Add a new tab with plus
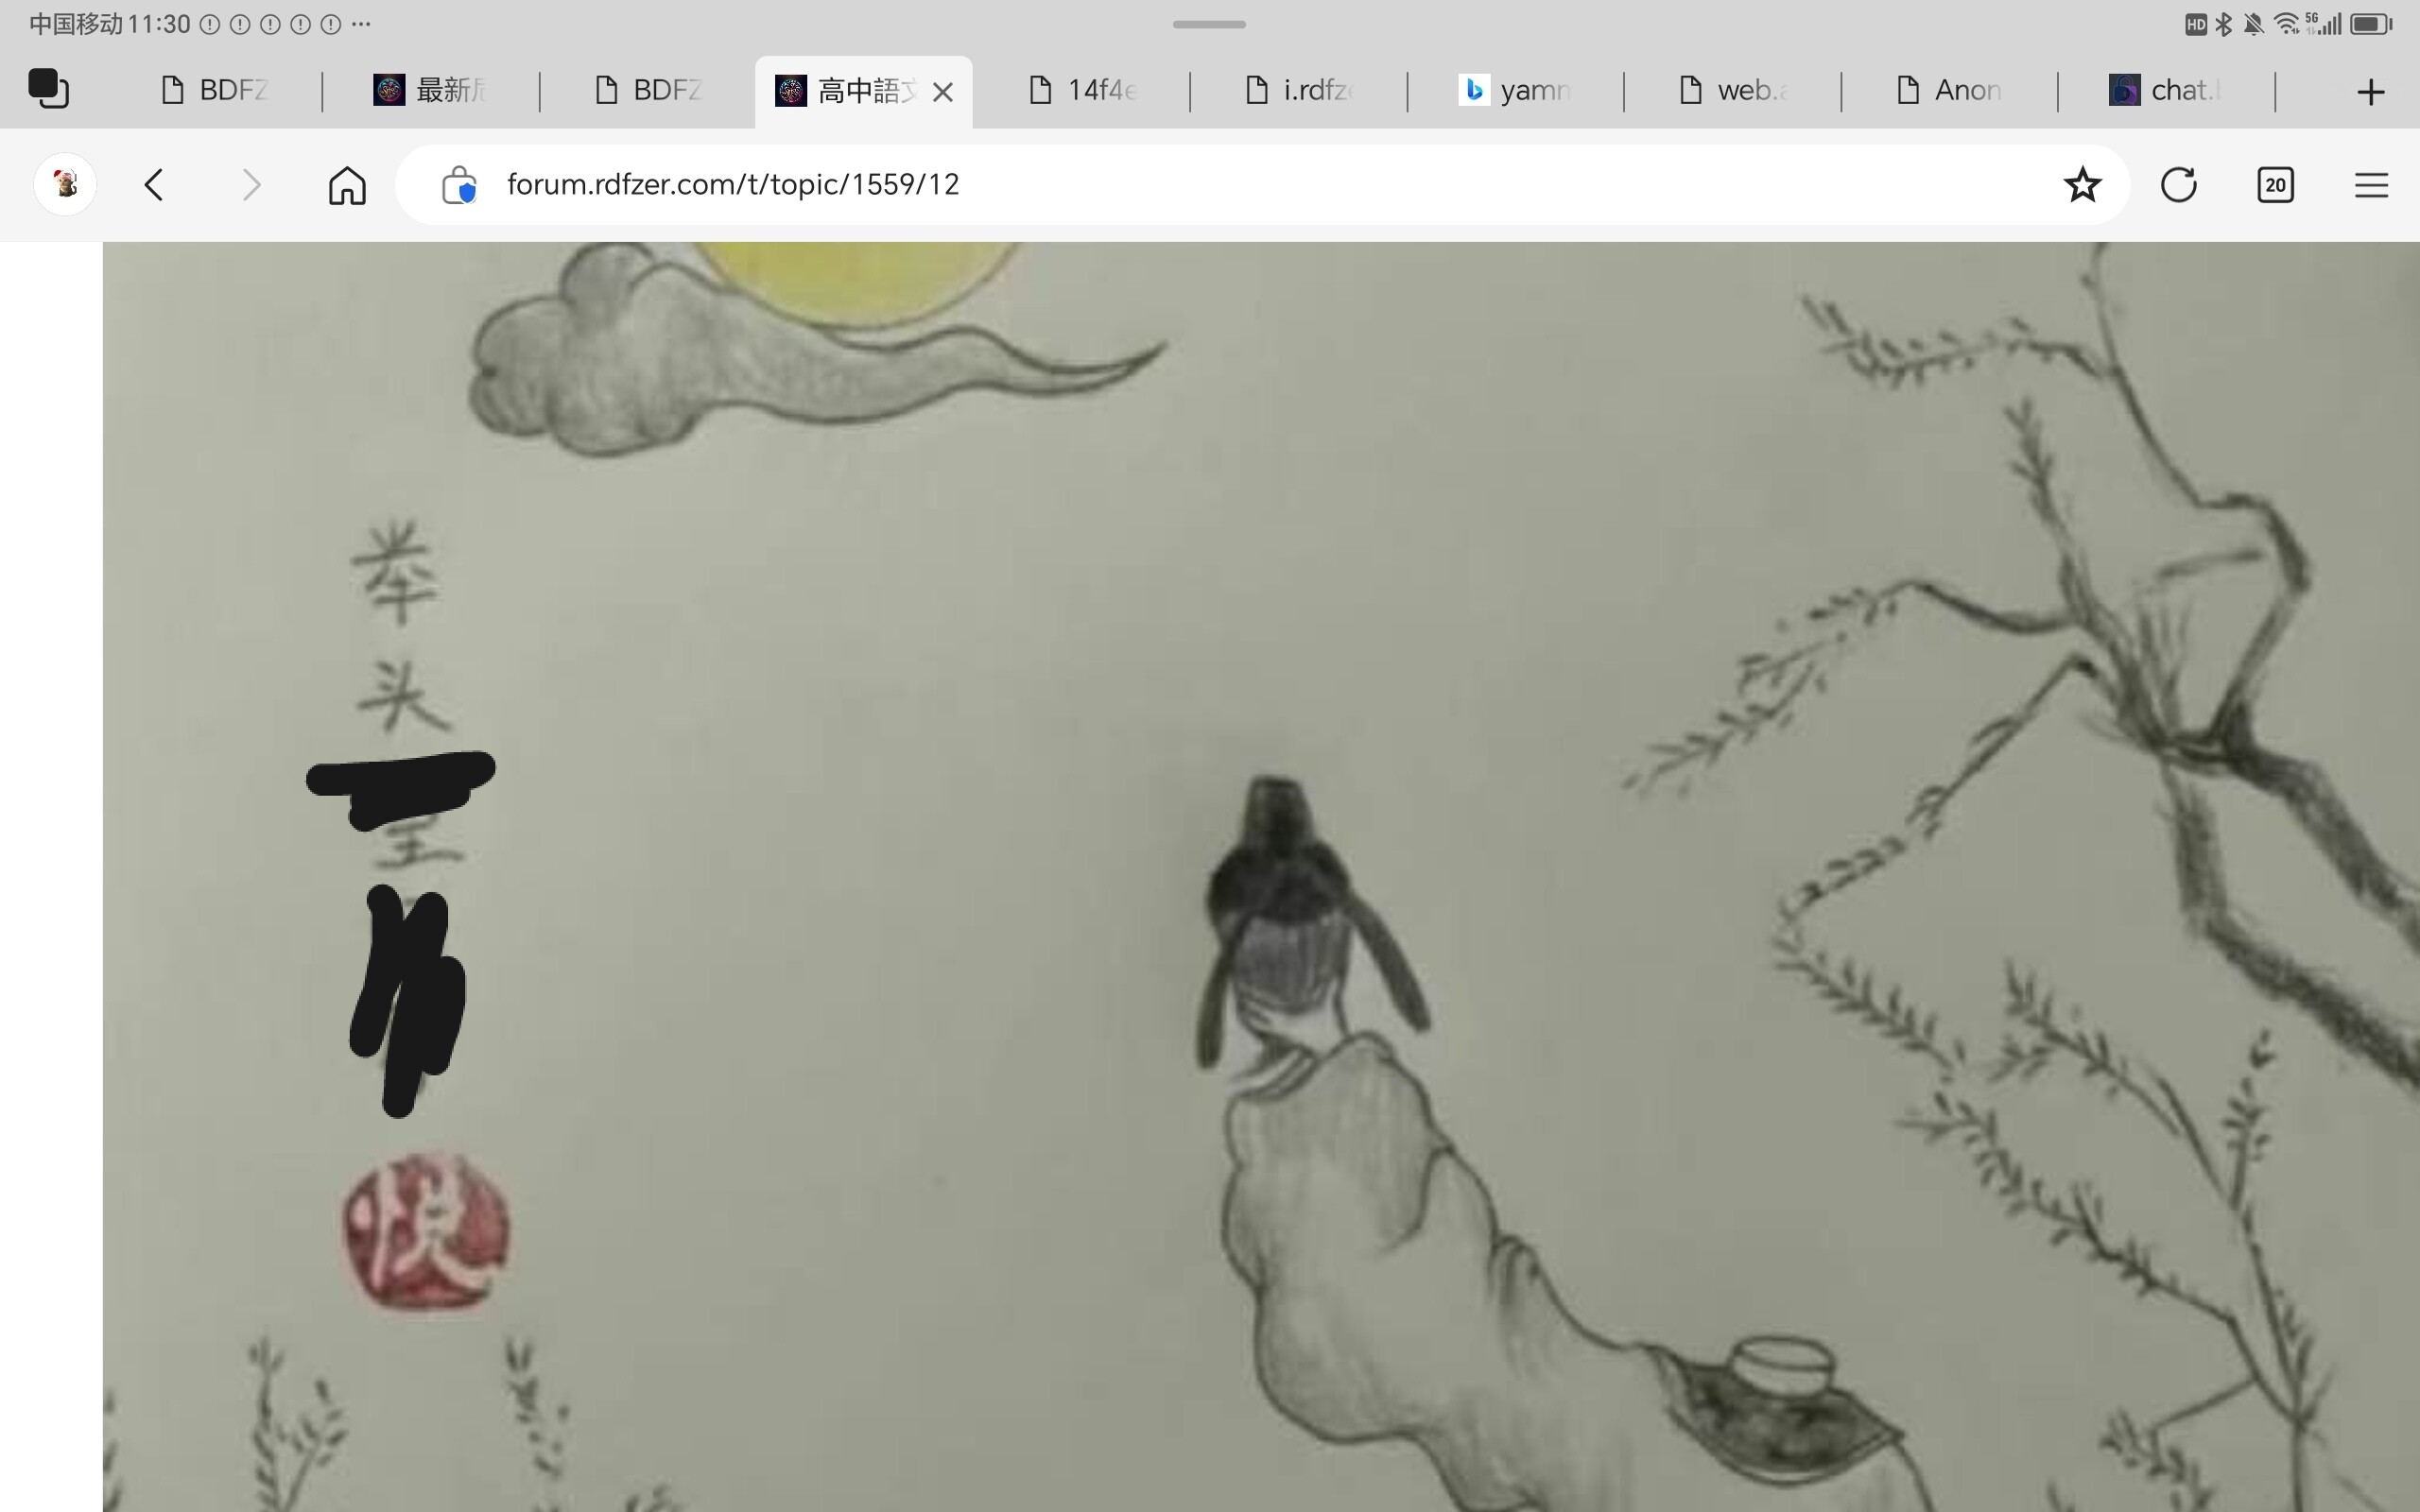Image resolution: width=2420 pixels, height=1512 pixels. point(2370,92)
